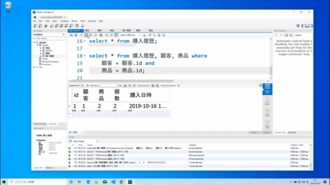Switch to Object Info tab
This screenshot has height=185, width=330.
[38, 168]
